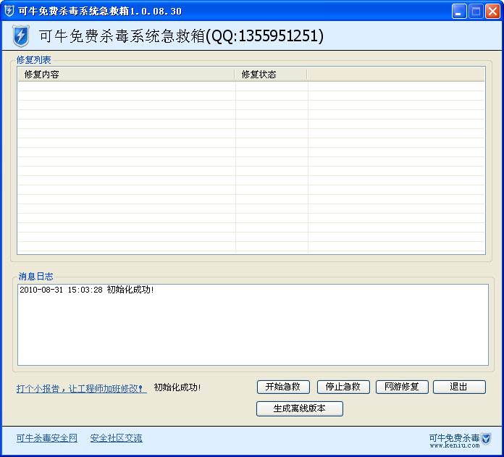Open the 打个小报告 feedback link
The width and height of the screenshot is (504, 457).
pos(81,388)
